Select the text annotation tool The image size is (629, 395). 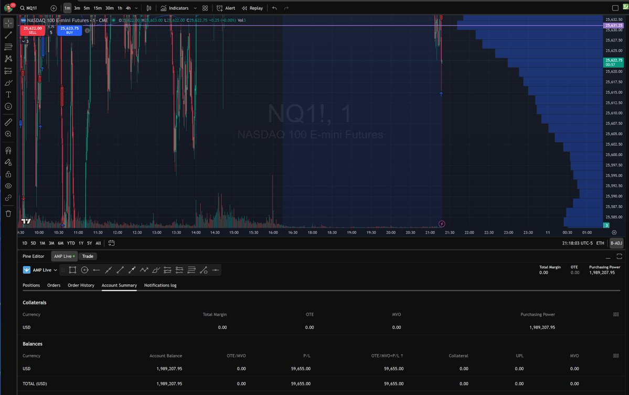coord(8,94)
